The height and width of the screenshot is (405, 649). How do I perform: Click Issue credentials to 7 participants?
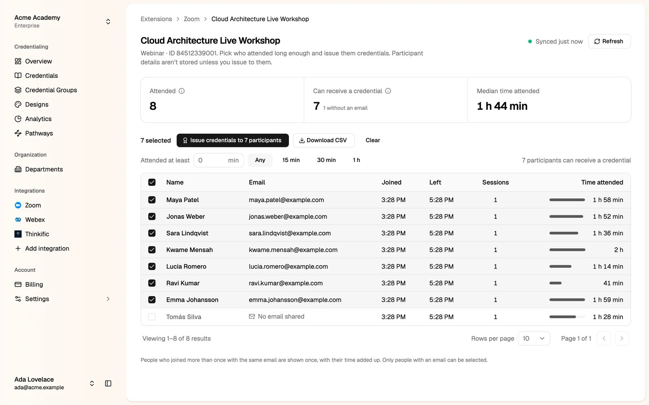[232, 141]
